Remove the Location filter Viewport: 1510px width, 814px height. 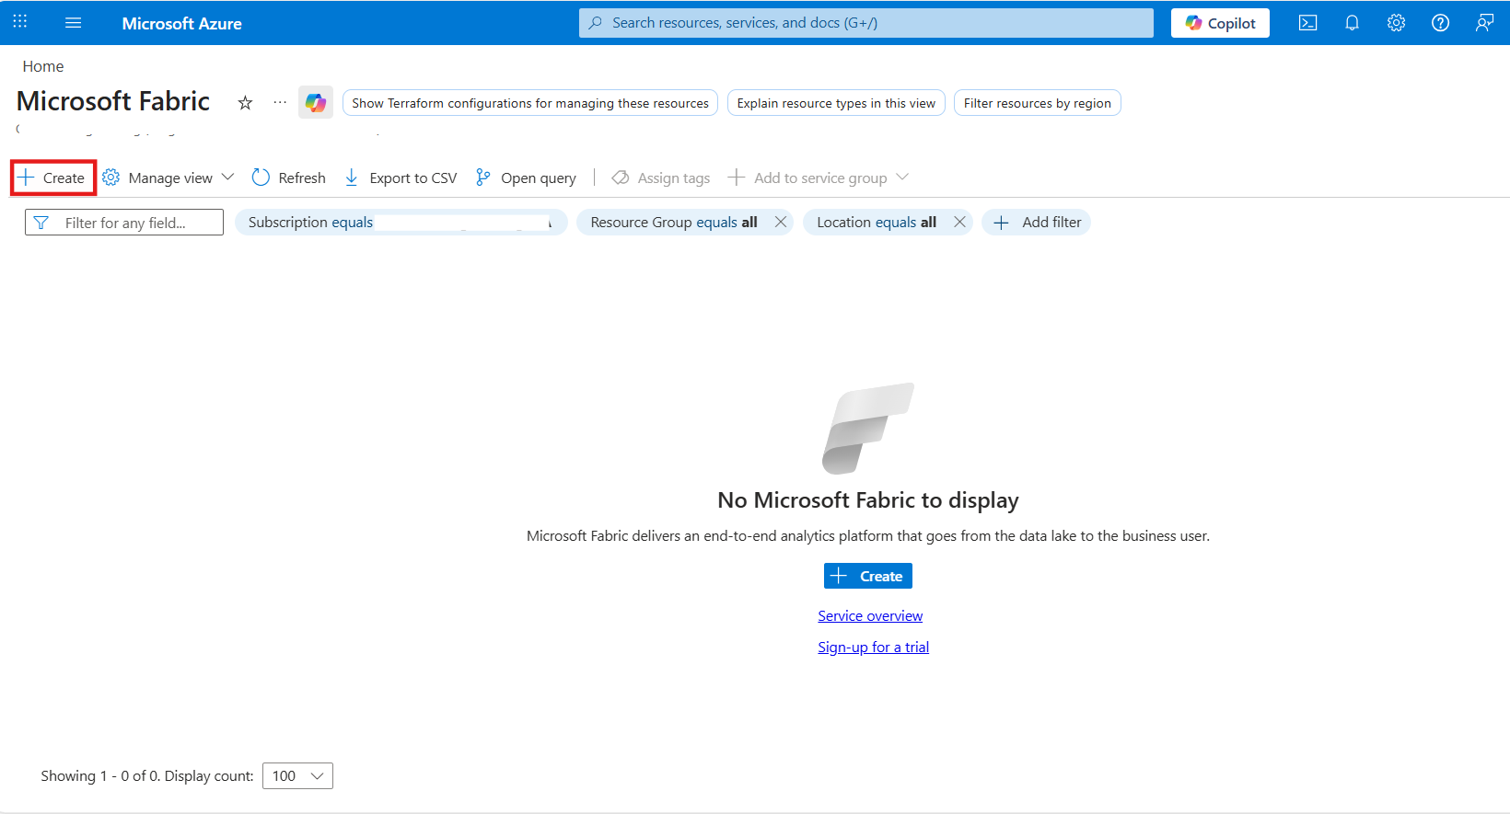pos(959,223)
